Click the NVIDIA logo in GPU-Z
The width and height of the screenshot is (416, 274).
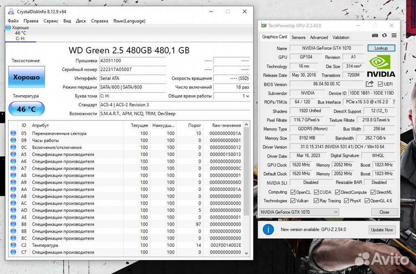pos(381,66)
